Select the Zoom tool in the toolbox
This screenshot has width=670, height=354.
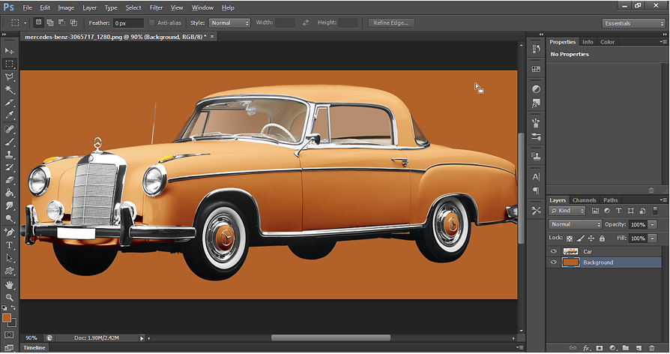point(9,297)
